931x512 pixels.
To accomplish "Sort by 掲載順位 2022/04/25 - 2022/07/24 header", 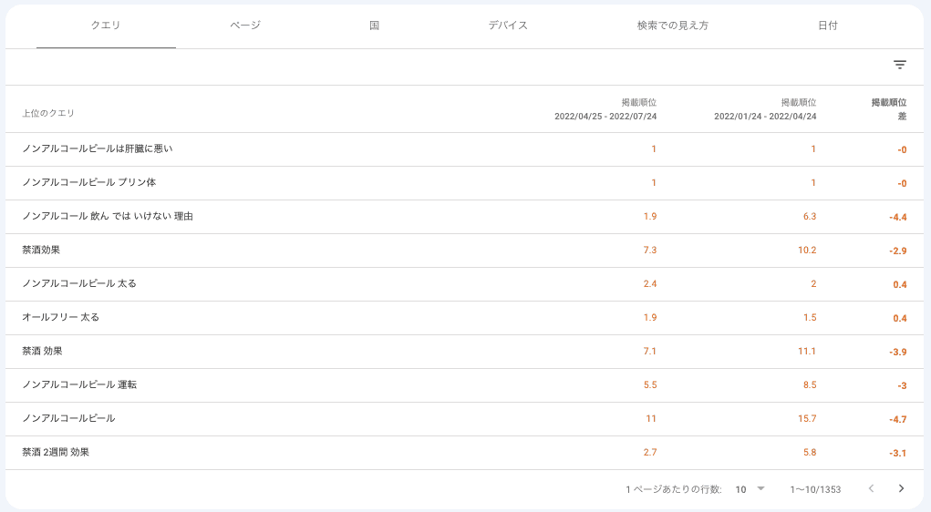I will pos(605,109).
